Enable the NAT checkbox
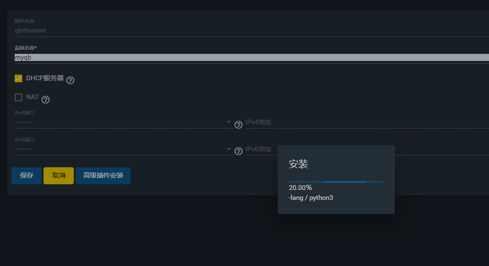Screen dimensions: 489x266 point(18,97)
